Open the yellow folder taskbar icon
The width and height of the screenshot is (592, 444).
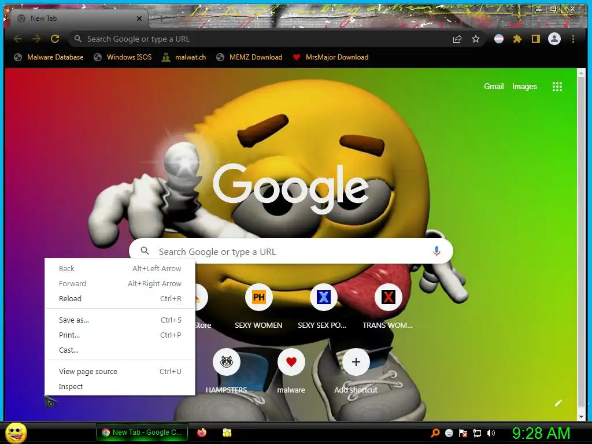pos(227,432)
